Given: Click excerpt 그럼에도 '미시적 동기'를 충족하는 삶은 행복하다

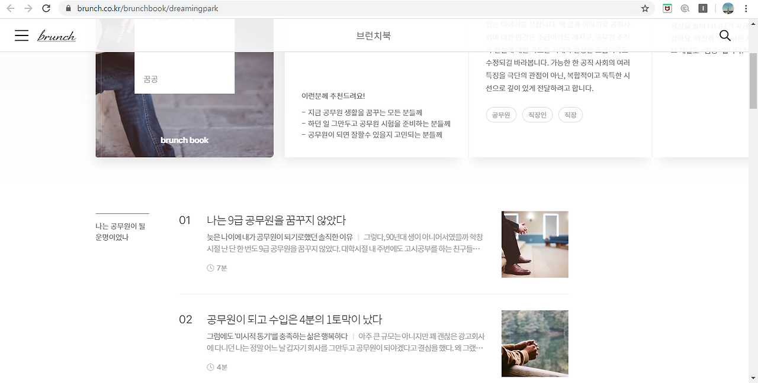Looking at the screenshot, I should [x=277, y=336].
